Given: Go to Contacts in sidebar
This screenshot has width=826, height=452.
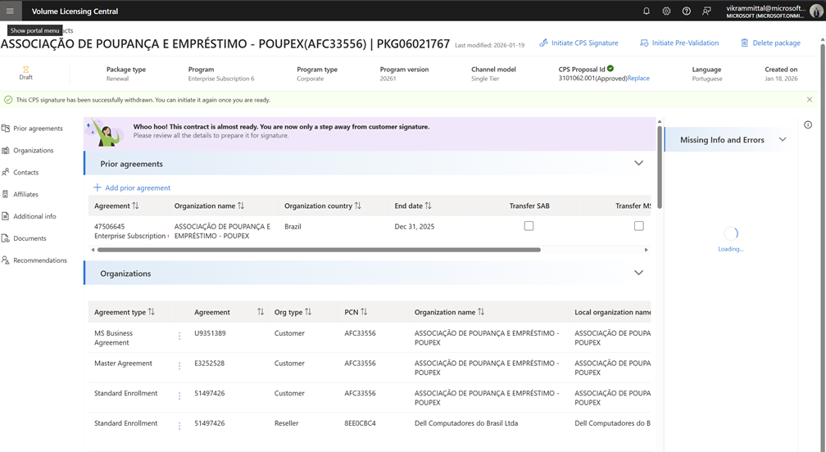Looking at the screenshot, I should (20, 173).
